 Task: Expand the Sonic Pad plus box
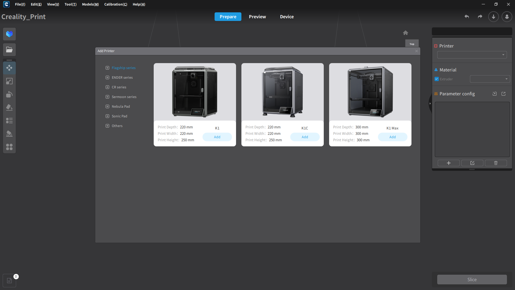click(x=107, y=116)
